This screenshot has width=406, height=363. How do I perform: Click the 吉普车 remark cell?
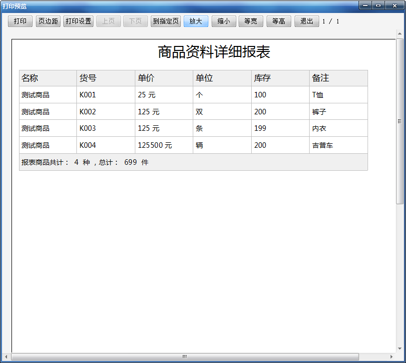point(339,145)
